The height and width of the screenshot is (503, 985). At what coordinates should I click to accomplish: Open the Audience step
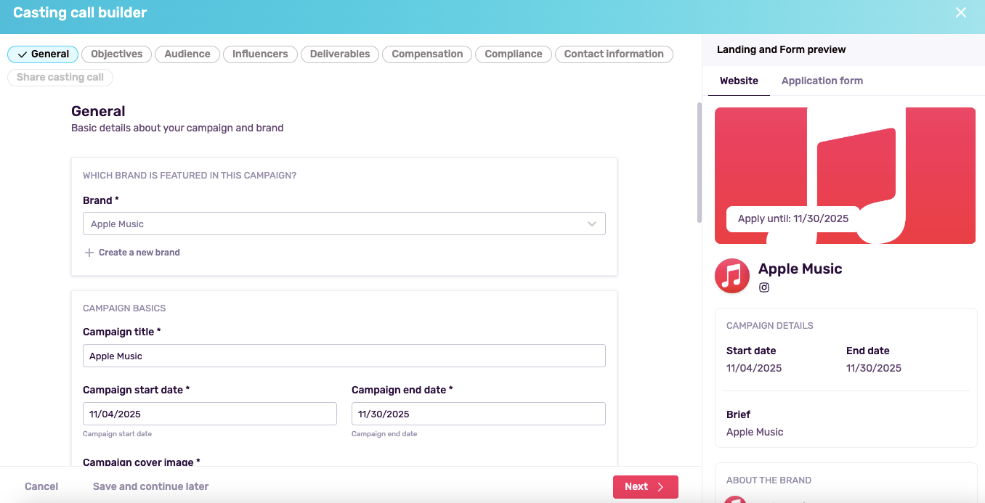point(187,54)
